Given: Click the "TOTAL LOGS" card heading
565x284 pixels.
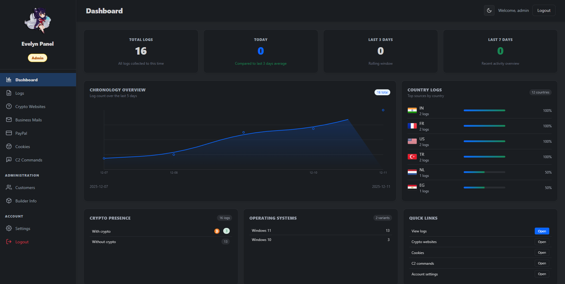Looking at the screenshot, I should [x=141, y=40].
